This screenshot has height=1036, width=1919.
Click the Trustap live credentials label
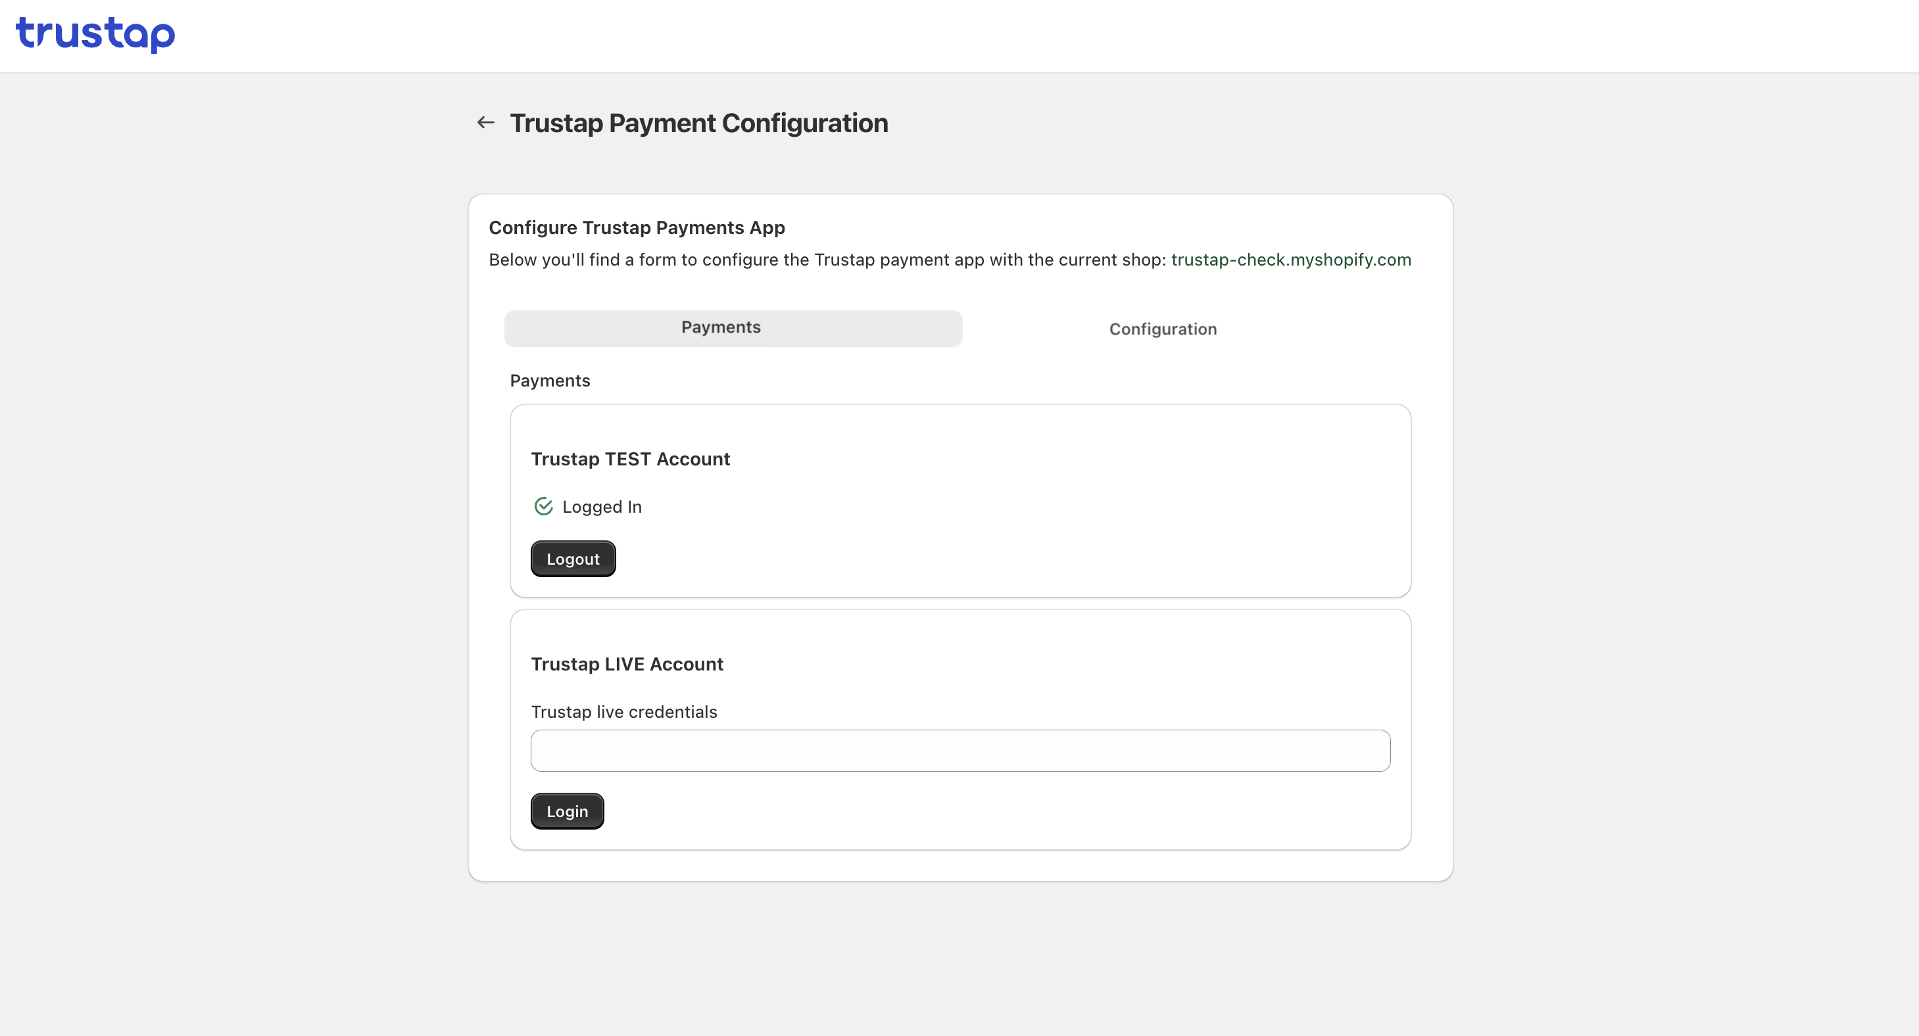point(624,712)
